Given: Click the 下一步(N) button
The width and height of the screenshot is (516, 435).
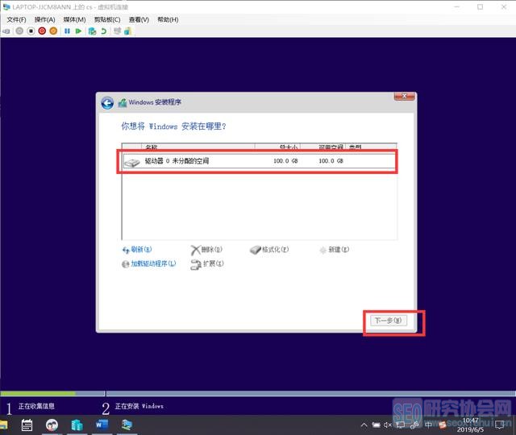Looking at the screenshot, I should [x=389, y=321].
